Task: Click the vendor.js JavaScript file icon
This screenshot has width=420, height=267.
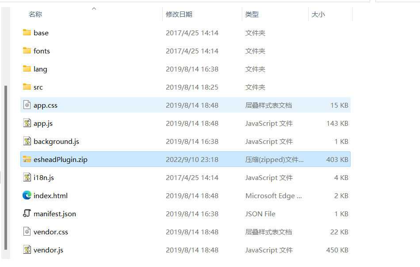Action: pos(27,250)
